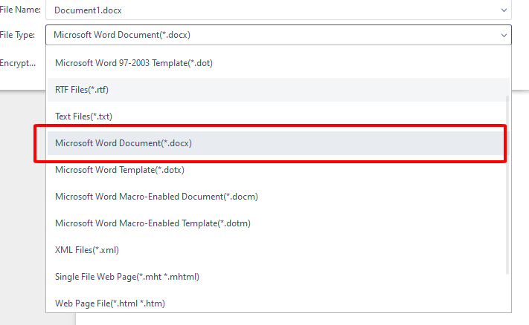Click scrollbar track above the thumb
Viewport: 529px width, 325px height.
tap(508, 70)
